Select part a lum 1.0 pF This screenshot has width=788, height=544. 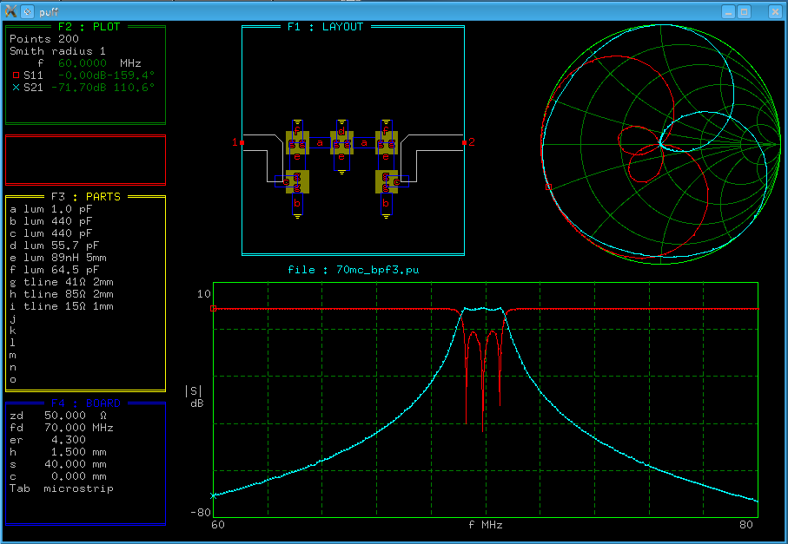click(x=50, y=209)
